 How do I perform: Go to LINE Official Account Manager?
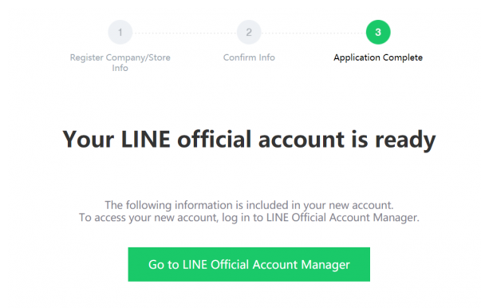click(x=249, y=264)
